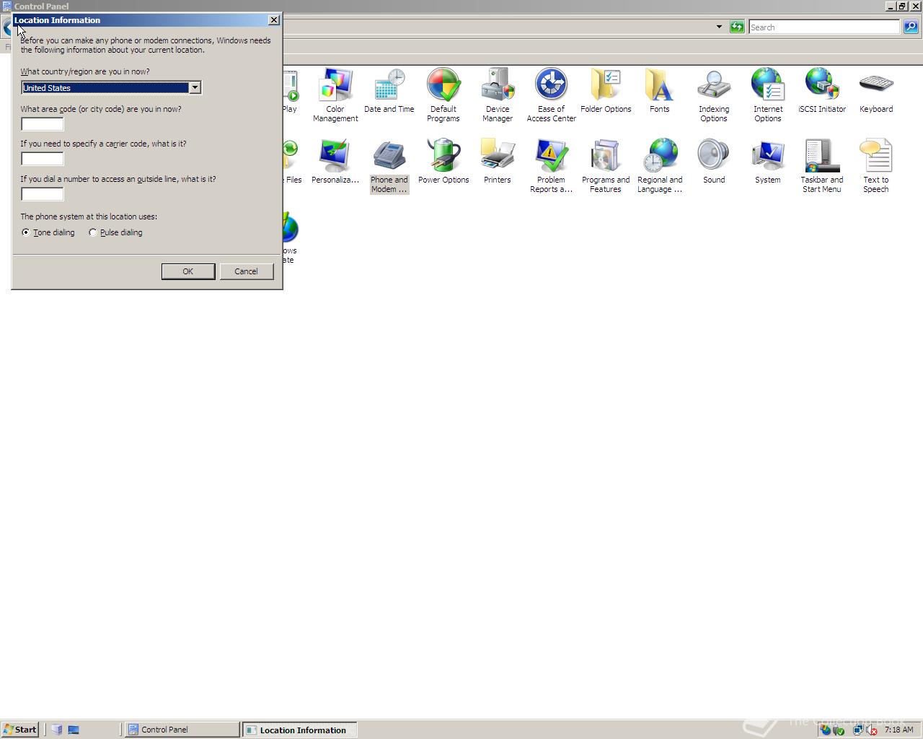The height and width of the screenshot is (739, 923).
Task: Click the Control Panel Search box
Action: pyautogui.click(x=824, y=27)
